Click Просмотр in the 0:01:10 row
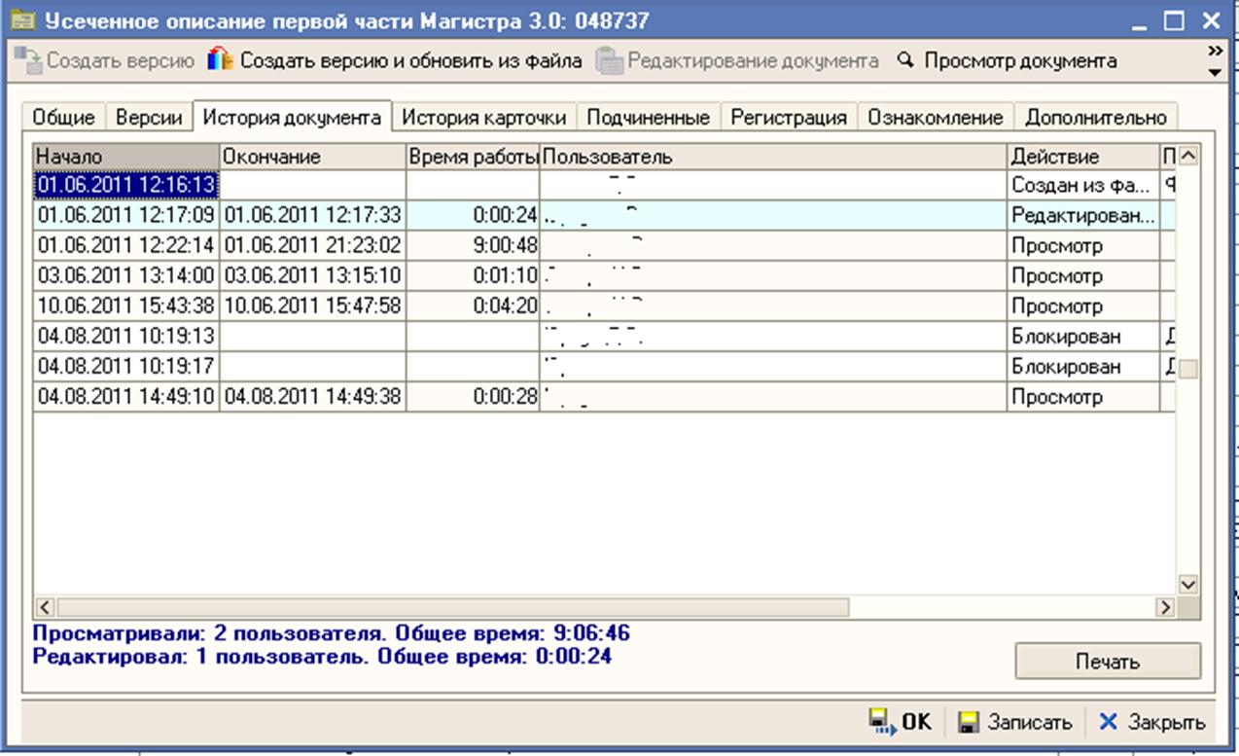 click(x=1082, y=275)
